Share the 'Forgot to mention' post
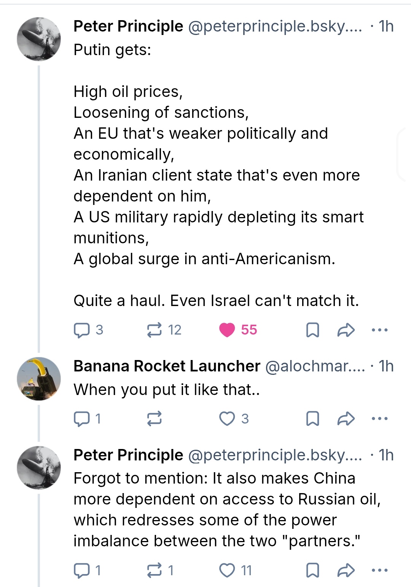411x587 pixels. tap(346, 570)
